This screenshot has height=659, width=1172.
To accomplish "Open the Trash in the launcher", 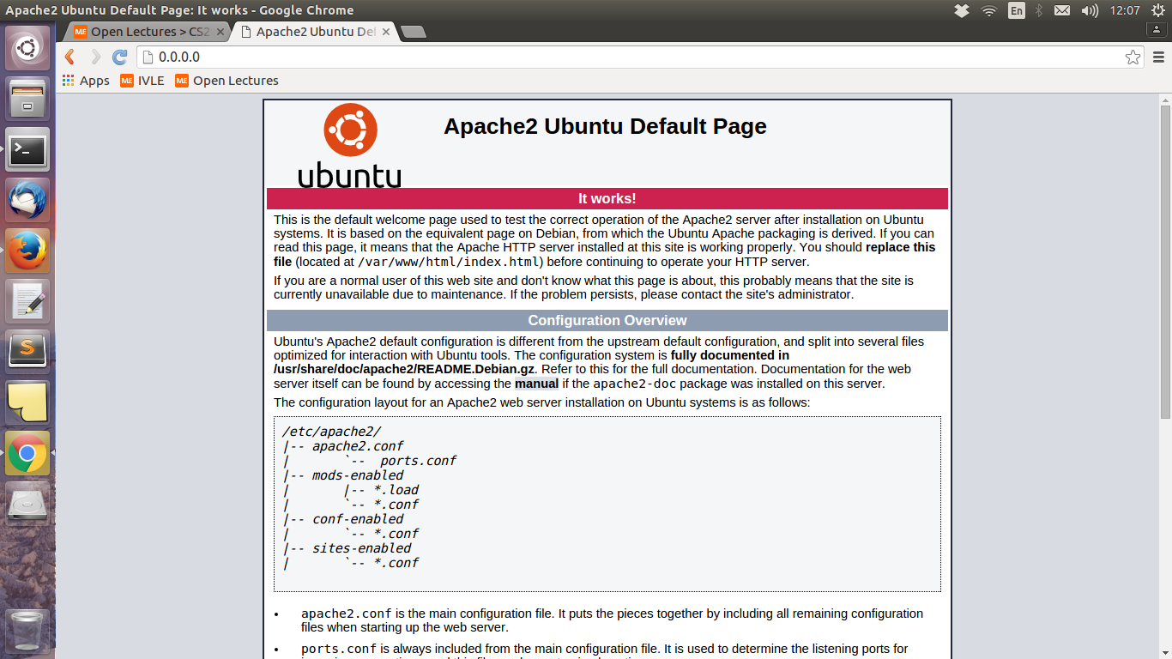I will (x=27, y=632).
